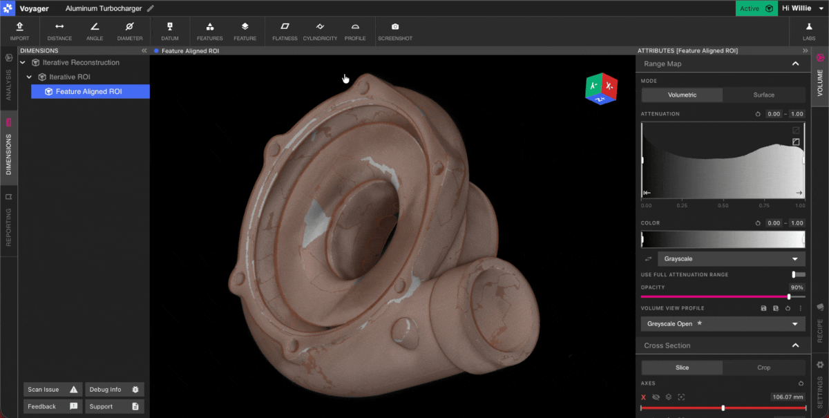Open the Greyscale Open profile dropdown

click(723, 323)
